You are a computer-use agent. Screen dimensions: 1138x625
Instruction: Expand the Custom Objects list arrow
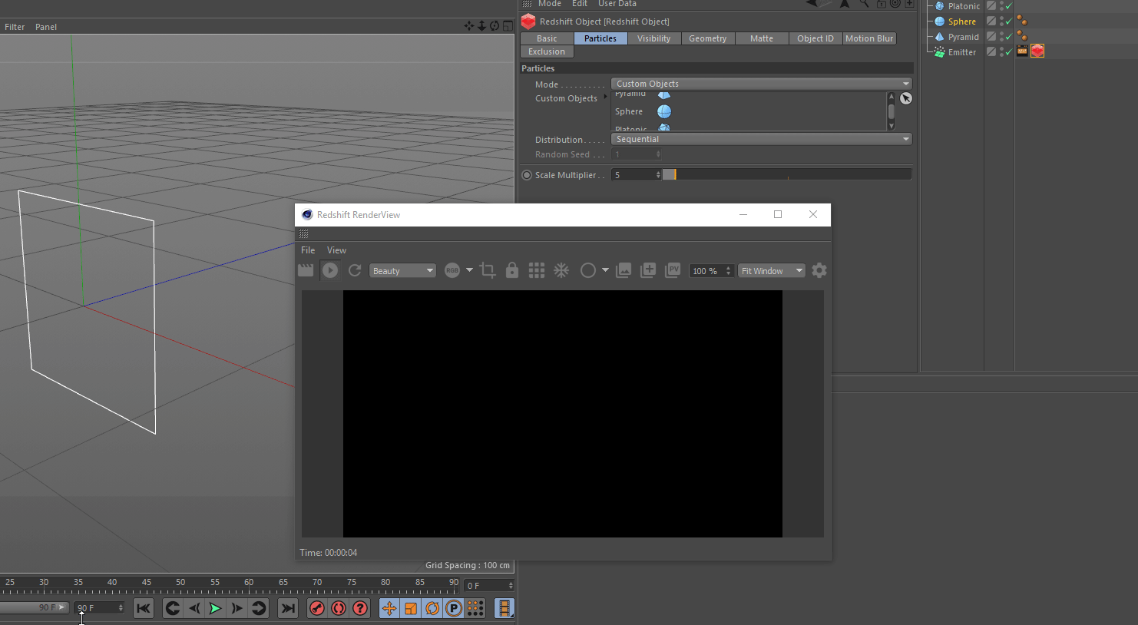click(x=605, y=97)
